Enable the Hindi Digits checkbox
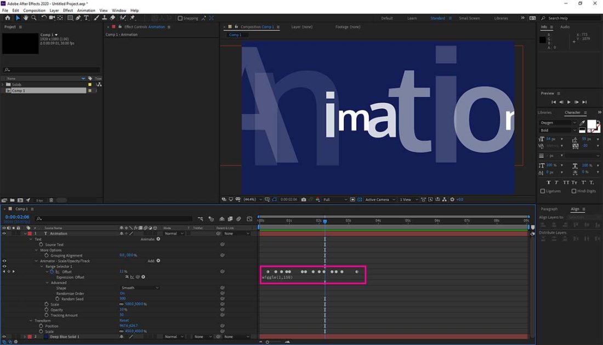 coord(574,191)
